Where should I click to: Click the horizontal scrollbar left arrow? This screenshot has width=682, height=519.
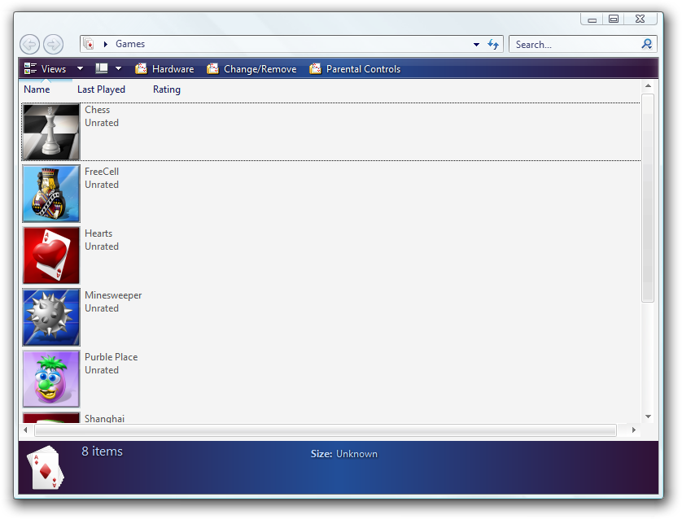(x=26, y=430)
